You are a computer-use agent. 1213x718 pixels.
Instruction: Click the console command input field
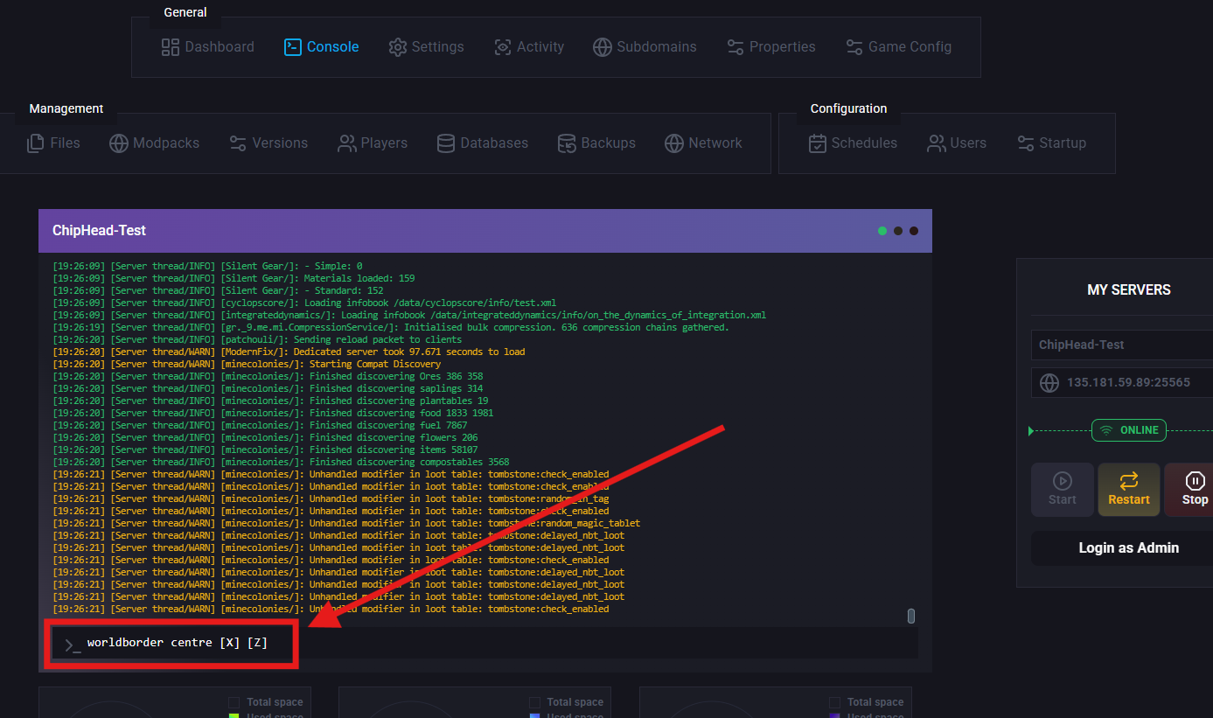pos(485,643)
